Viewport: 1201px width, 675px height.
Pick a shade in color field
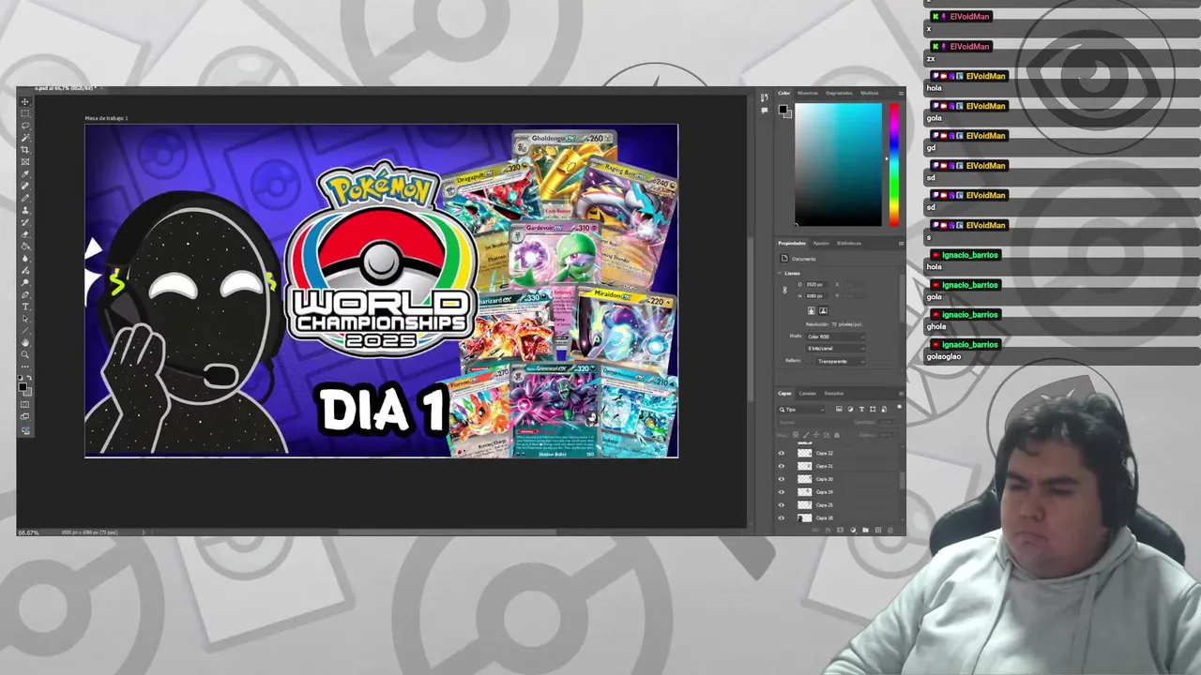pyautogui.click(x=838, y=164)
